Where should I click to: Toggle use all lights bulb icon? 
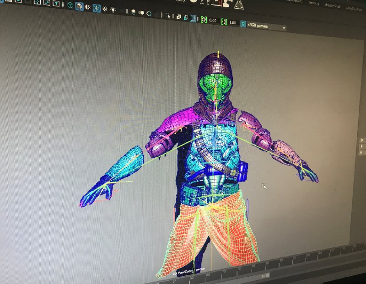point(113,10)
